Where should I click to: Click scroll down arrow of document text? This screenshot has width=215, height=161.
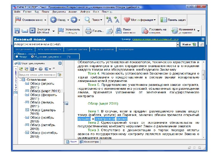click(203, 137)
